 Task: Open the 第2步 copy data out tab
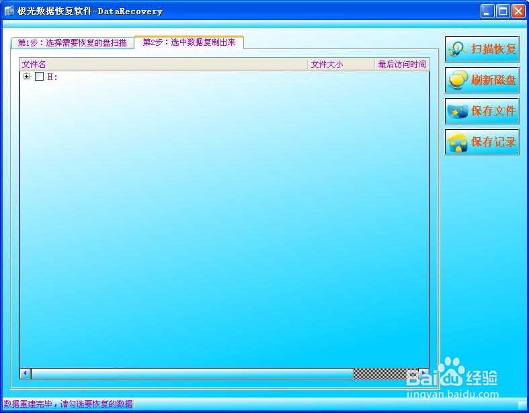189,42
